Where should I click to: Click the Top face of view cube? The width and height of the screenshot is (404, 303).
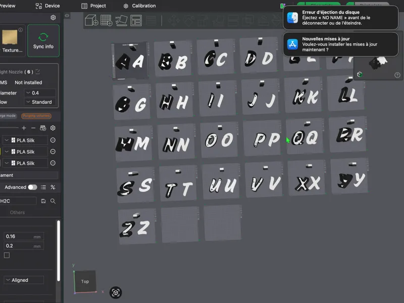click(85, 281)
